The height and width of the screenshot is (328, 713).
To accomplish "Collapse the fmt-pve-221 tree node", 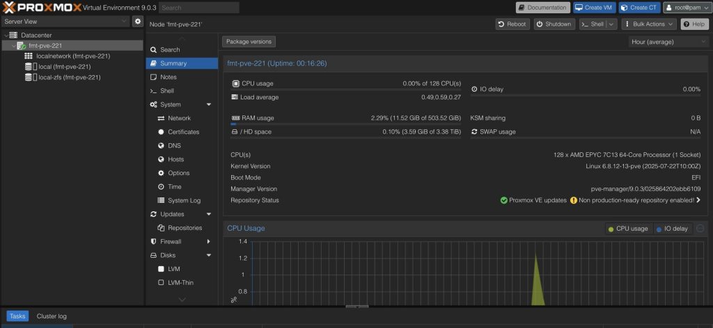I will 13,46.
